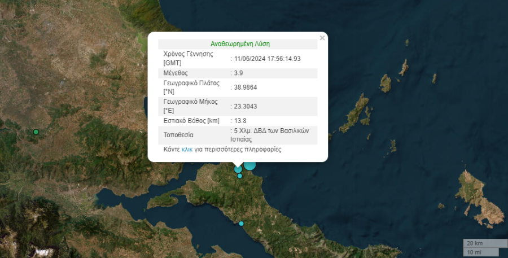Screen dimensions: 508x258
Task: Click the origin time 11/06/2024 17:56:14.93
Action: 268,59
